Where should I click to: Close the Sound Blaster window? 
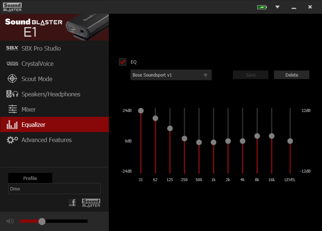pyautogui.click(x=310, y=7)
